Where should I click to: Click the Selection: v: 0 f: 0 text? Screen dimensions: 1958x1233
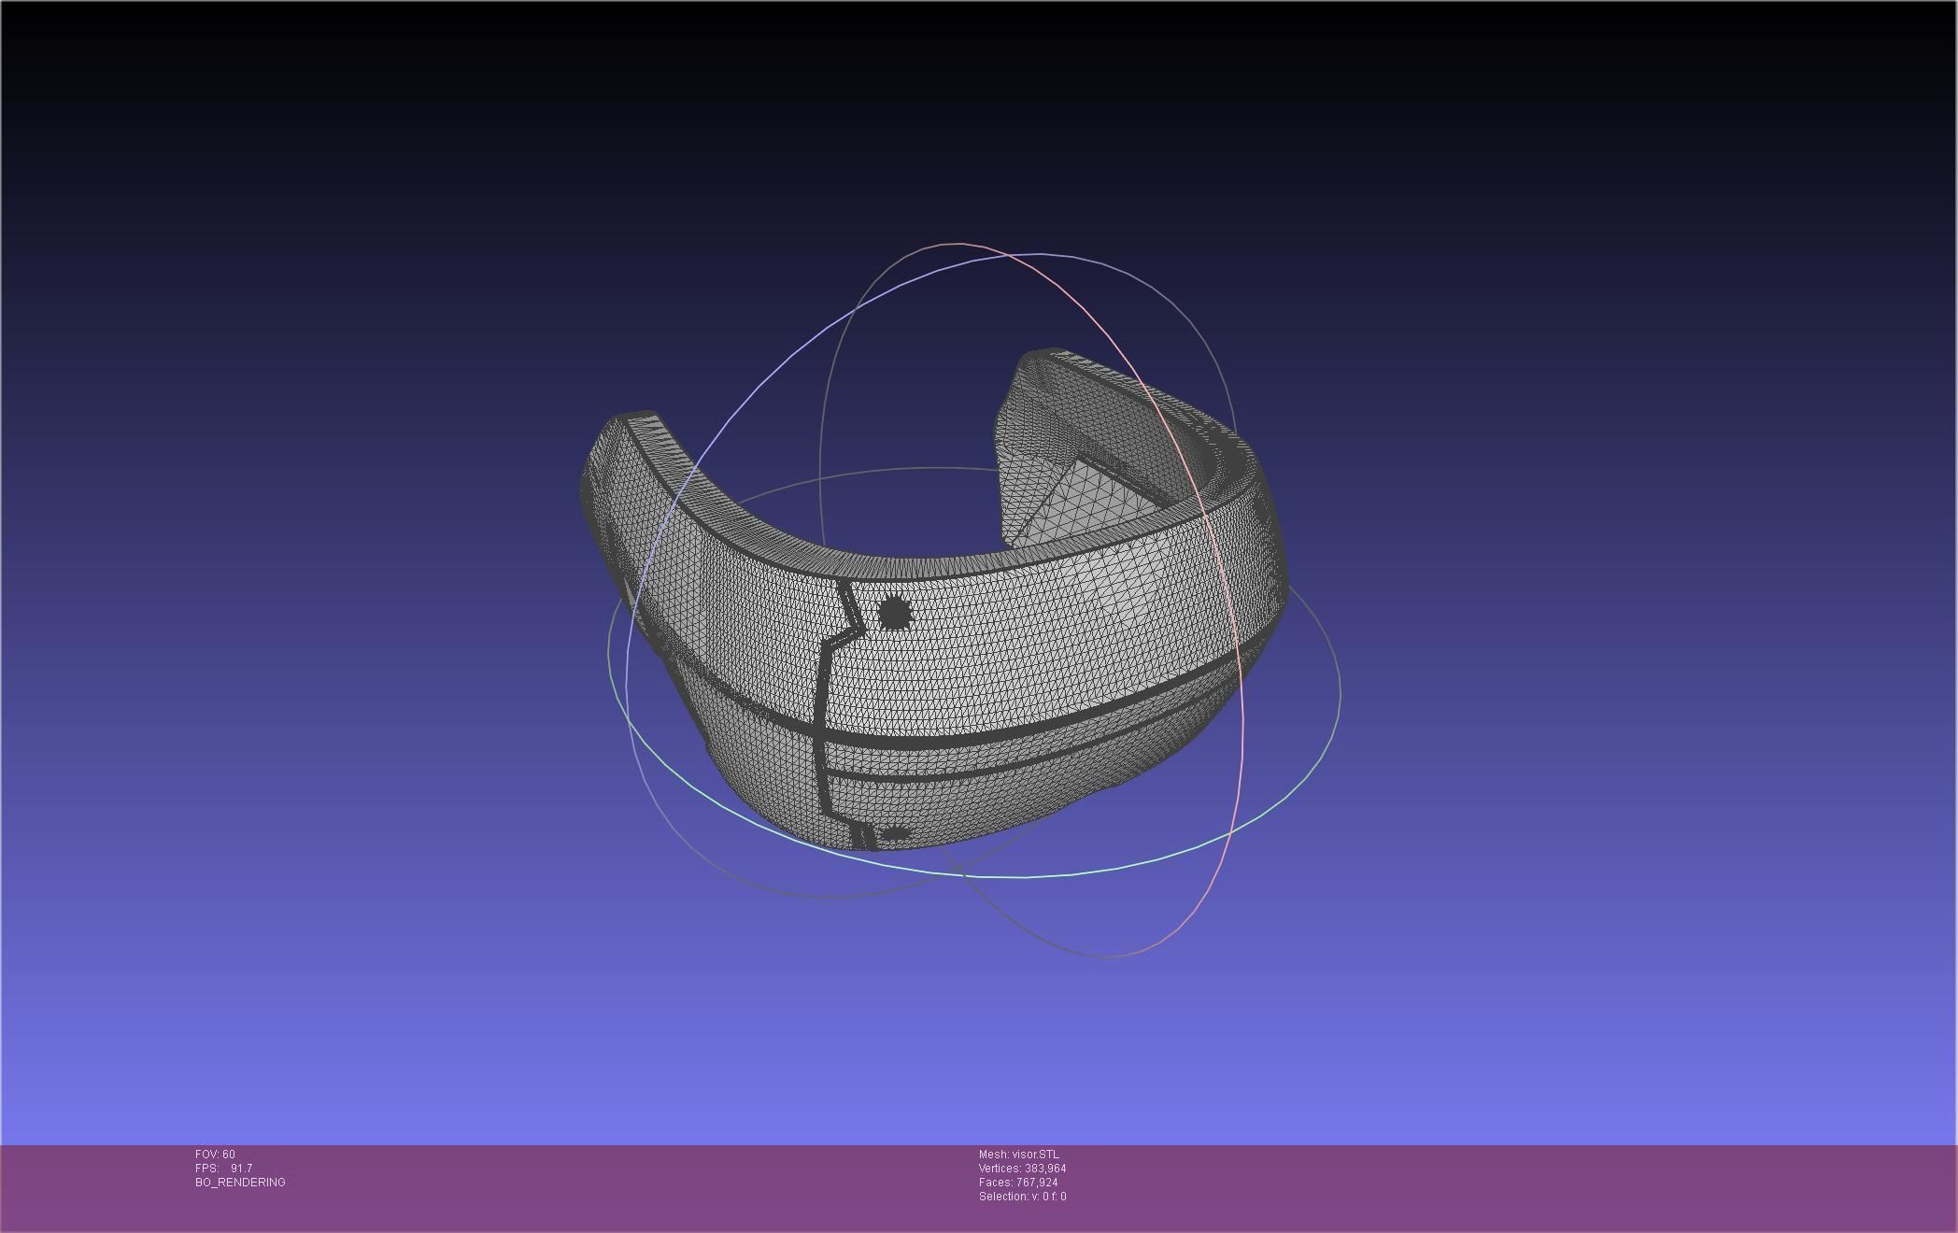[x=1022, y=1197]
